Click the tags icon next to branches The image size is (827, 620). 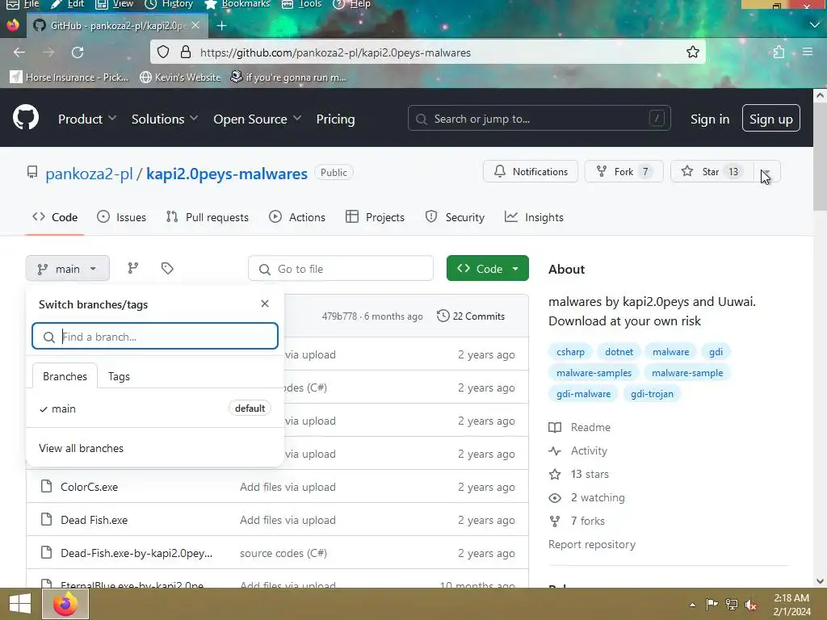coord(167,268)
